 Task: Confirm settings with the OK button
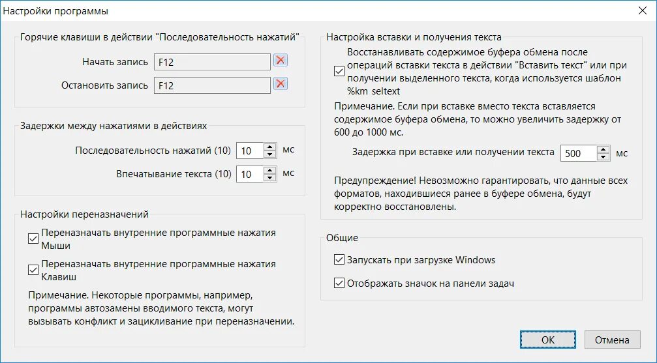548,340
